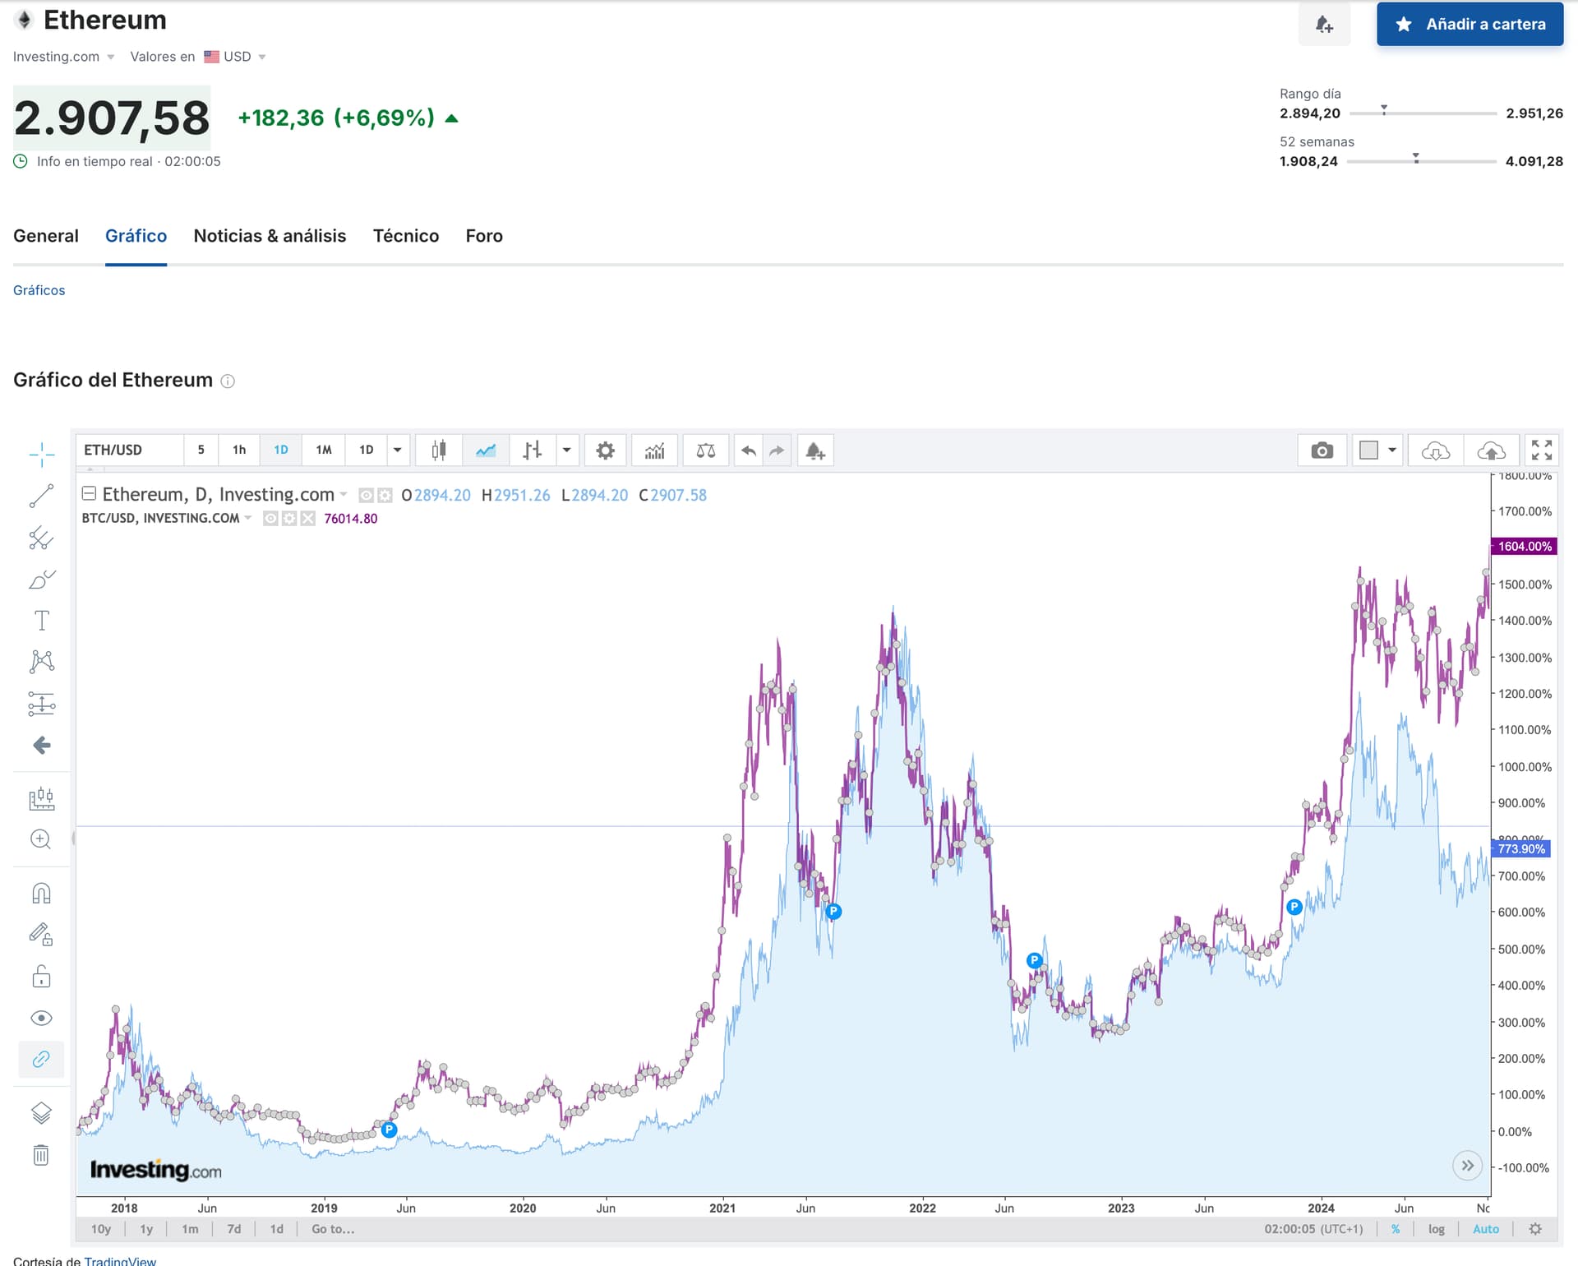Image resolution: width=1578 pixels, height=1266 pixels.
Task: Follow the Gráficos breadcrumb link
Action: (x=39, y=290)
